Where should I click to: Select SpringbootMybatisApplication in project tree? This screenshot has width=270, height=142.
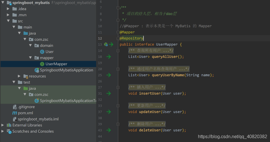(66, 70)
